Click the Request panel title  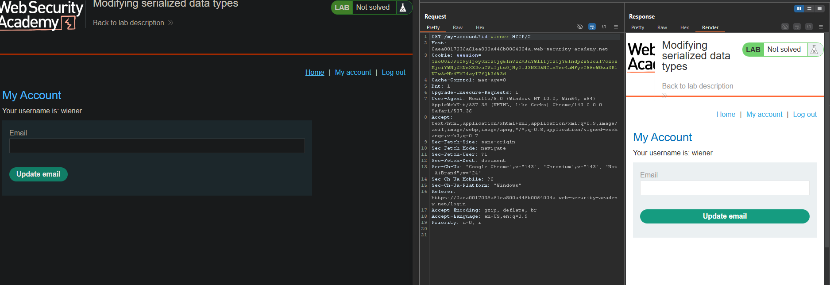click(x=435, y=16)
